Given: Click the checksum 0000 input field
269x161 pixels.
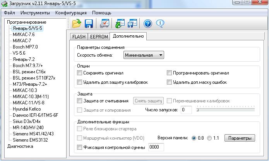Looking at the screenshot, I should (x=156, y=147).
